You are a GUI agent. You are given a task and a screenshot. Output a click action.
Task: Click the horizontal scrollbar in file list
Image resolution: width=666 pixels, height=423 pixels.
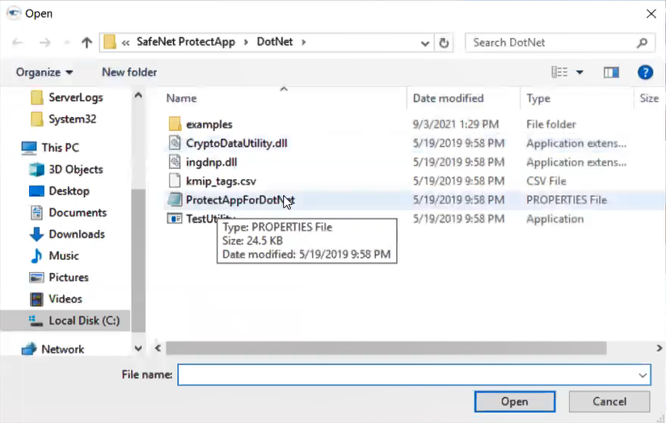(386, 348)
